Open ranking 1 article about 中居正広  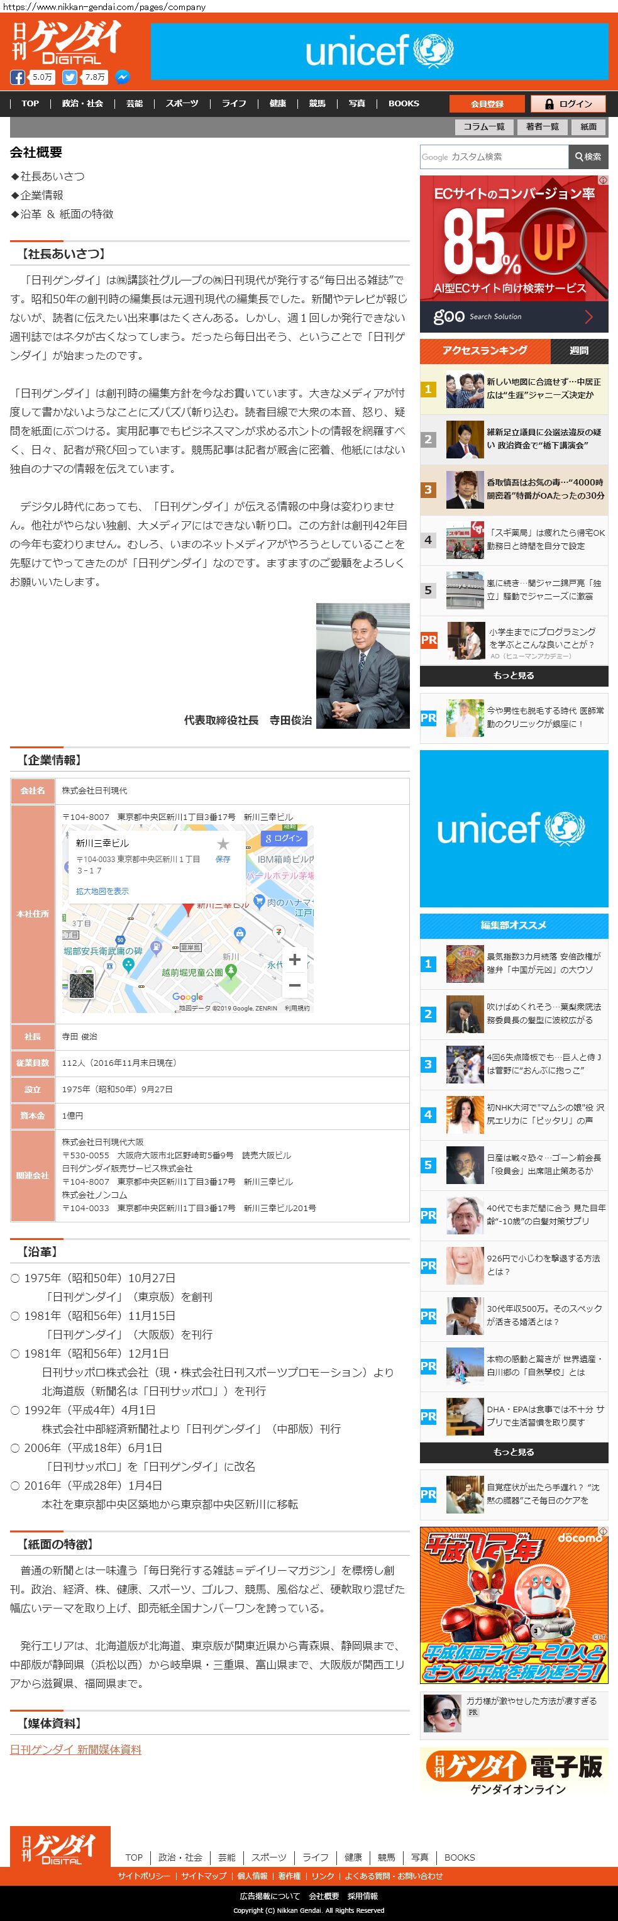click(514, 389)
